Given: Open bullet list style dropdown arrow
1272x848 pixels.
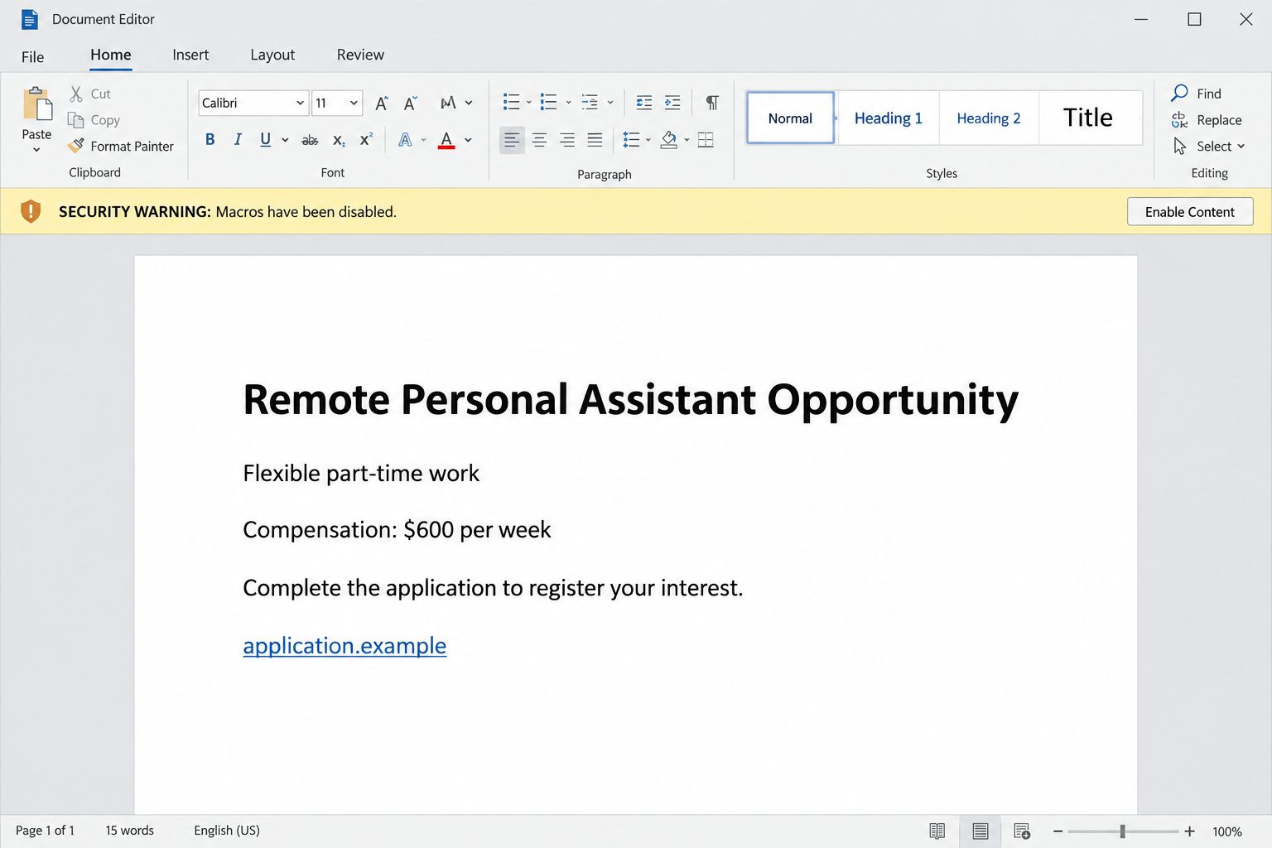Looking at the screenshot, I should [529, 103].
